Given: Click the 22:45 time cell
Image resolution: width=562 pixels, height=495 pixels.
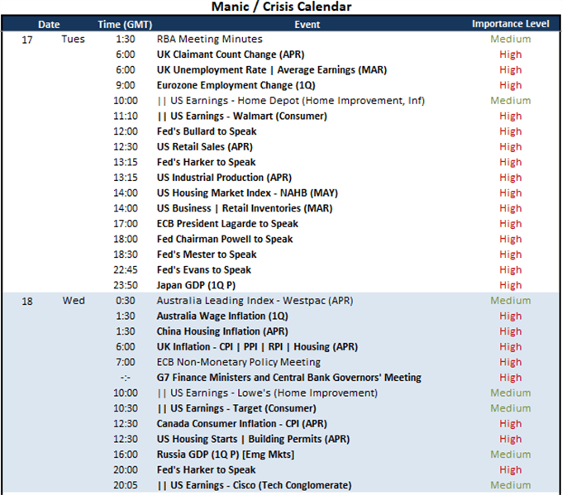Looking at the screenshot, I should coord(126,270).
